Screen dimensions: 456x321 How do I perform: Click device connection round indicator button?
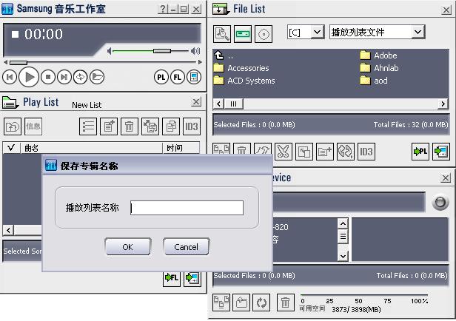440,203
